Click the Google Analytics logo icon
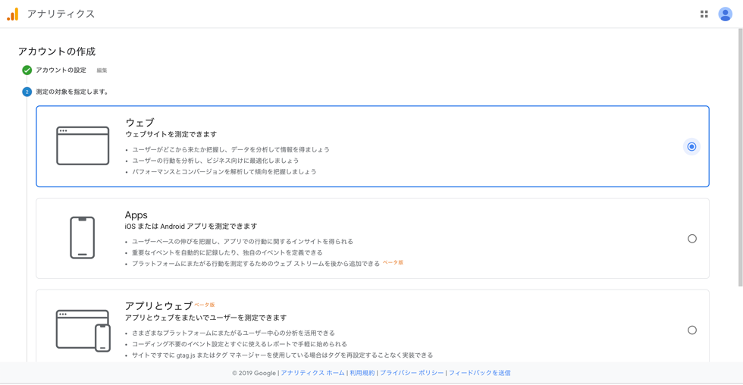This screenshot has width=743, height=385. (13, 14)
